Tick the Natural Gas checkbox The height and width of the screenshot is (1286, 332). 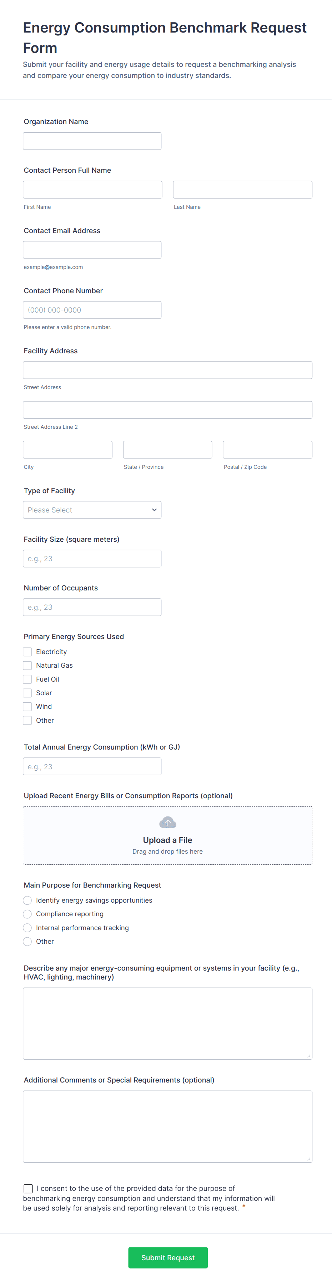27,666
